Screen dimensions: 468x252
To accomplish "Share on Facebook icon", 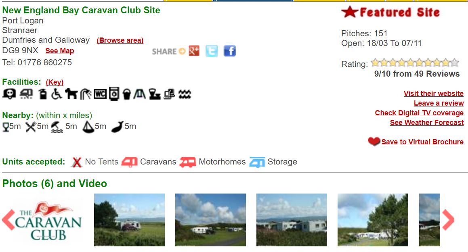I will coord(229,51).
